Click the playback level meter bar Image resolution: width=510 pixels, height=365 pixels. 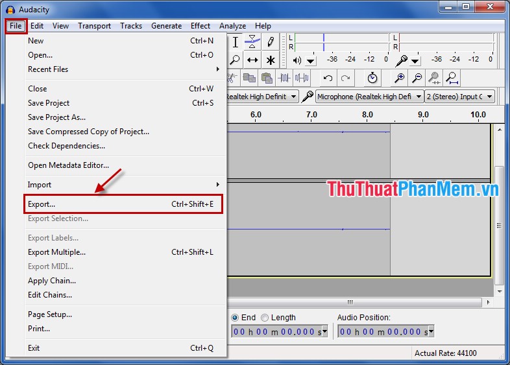pos(341,42)
